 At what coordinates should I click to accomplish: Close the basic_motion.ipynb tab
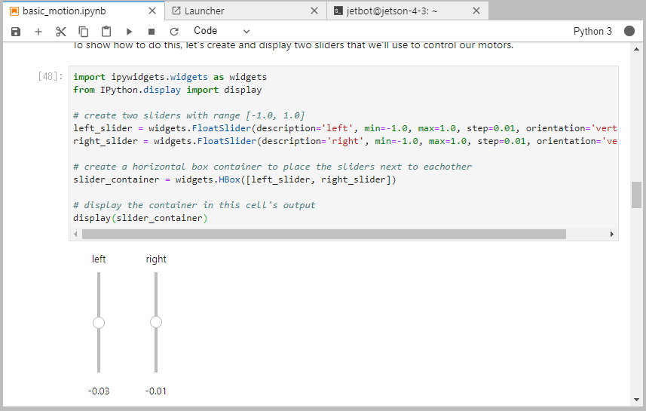pos(152,11)
